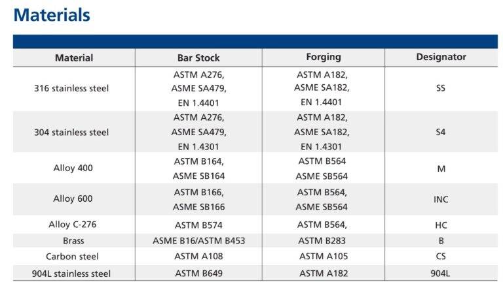Click the Materials page heading
The height and width of the screenshot is (286, 503).
pyautogui.click(x=52, y=14)
